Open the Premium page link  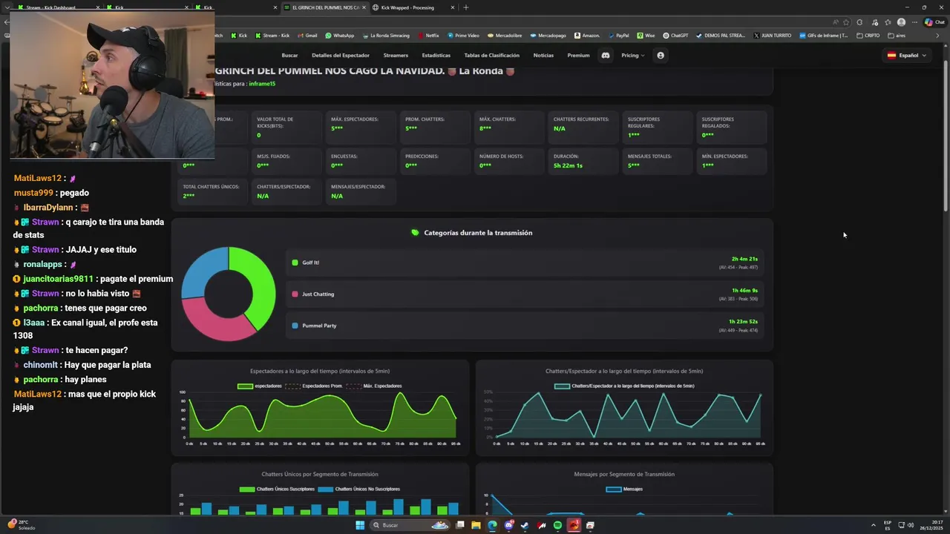[578, 55]
